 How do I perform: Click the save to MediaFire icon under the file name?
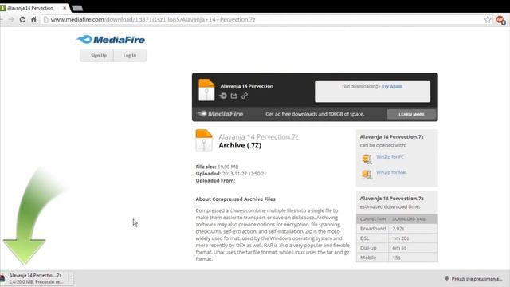223,96
